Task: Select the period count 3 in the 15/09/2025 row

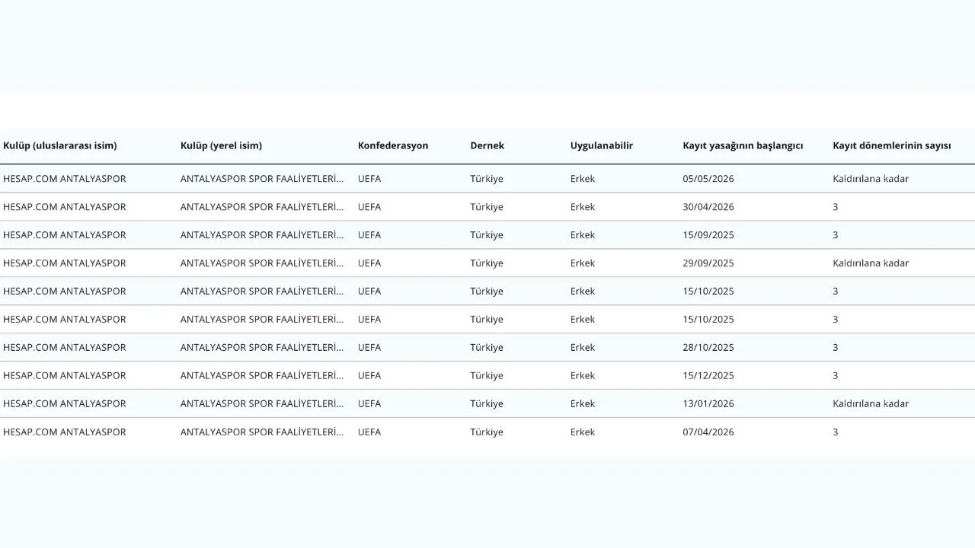Action: 836,235
